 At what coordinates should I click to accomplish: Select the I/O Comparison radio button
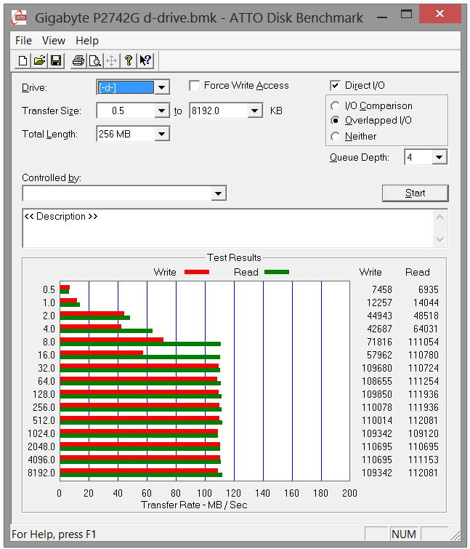(335, 105)
